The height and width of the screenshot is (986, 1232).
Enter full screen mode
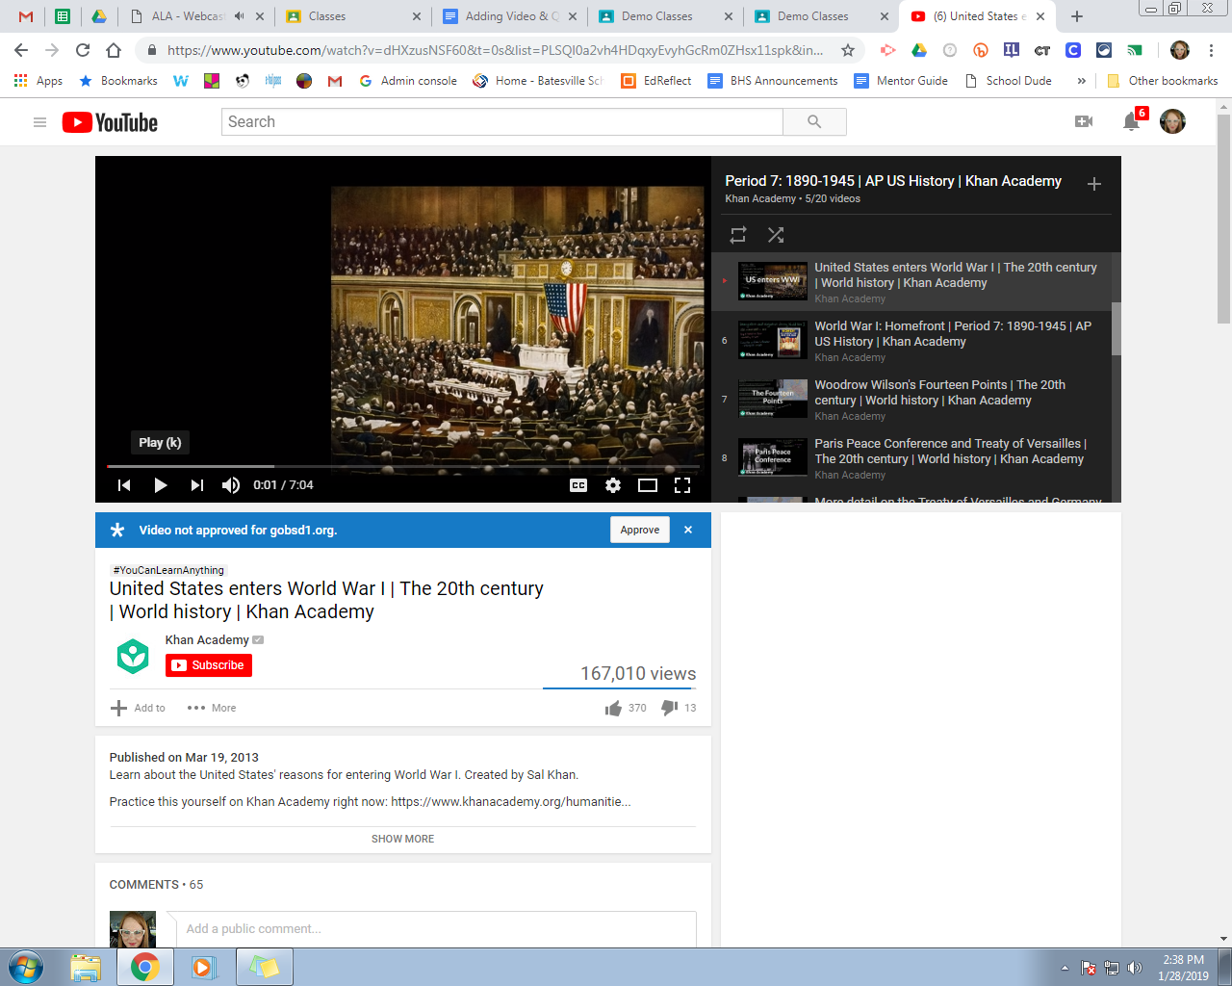(x=682, y=485)
